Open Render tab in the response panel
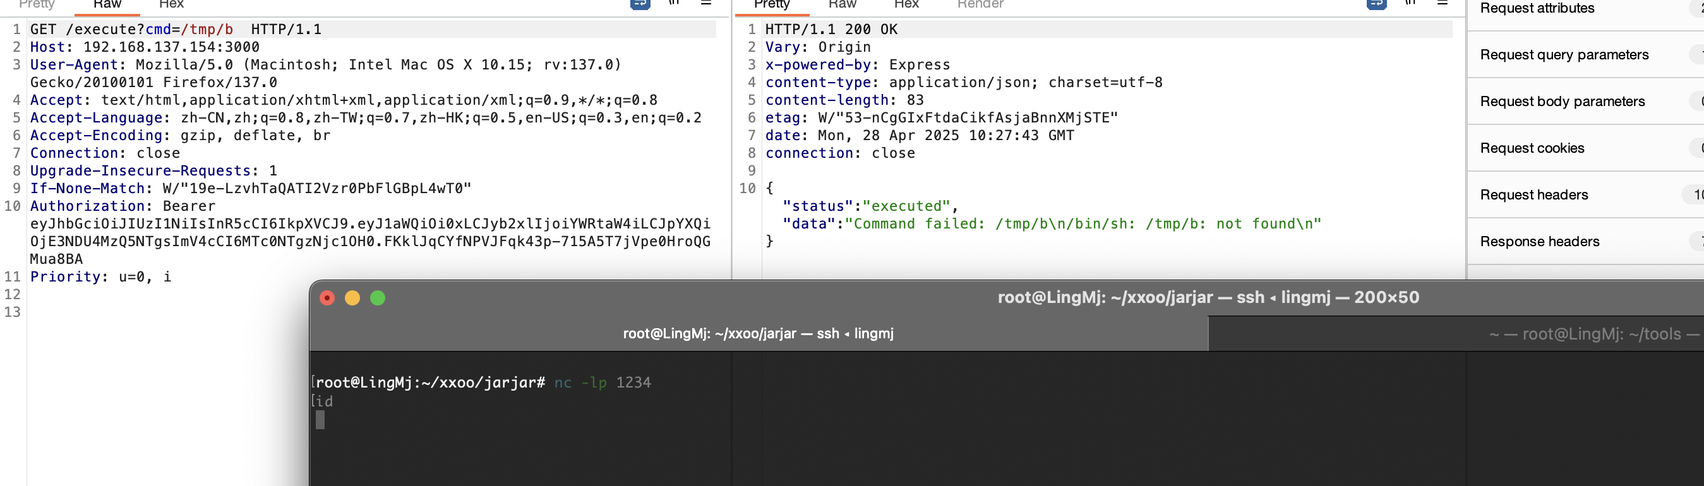The image size is (1704, 486). point(980,4)
